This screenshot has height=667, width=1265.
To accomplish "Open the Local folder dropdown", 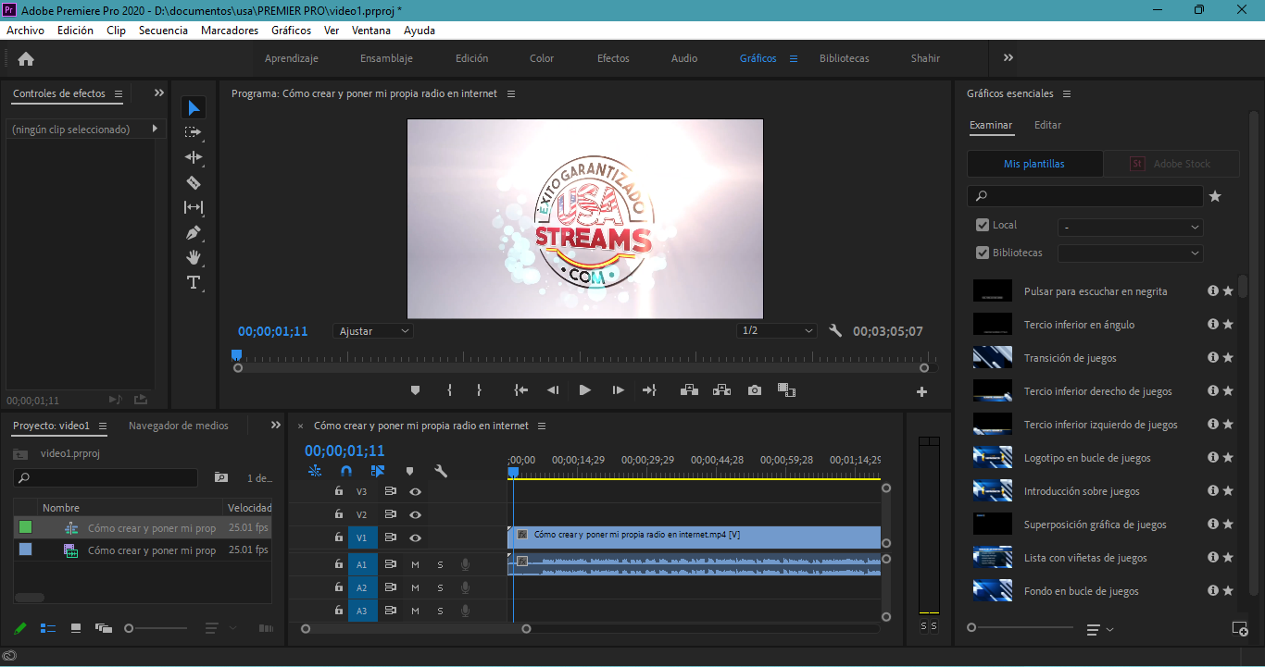I will (x=1131, y=227).
